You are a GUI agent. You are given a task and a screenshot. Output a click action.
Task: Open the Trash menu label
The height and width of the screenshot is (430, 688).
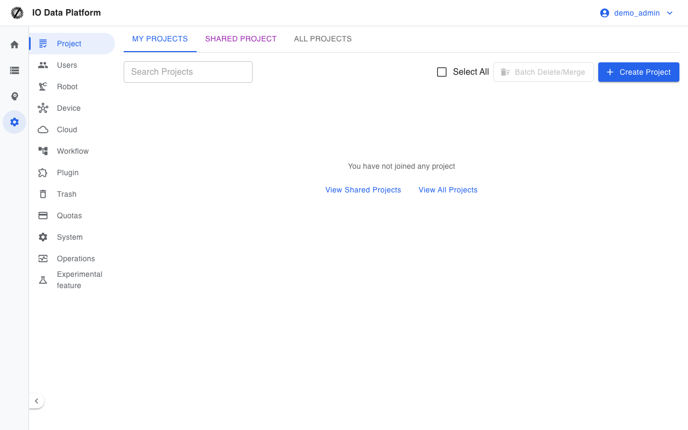coord(67,194)
